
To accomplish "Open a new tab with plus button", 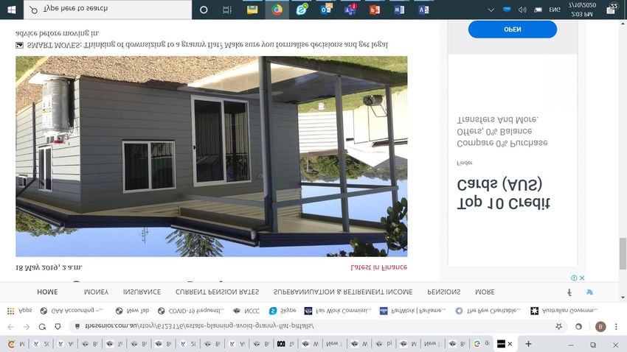I will point(528,344).
